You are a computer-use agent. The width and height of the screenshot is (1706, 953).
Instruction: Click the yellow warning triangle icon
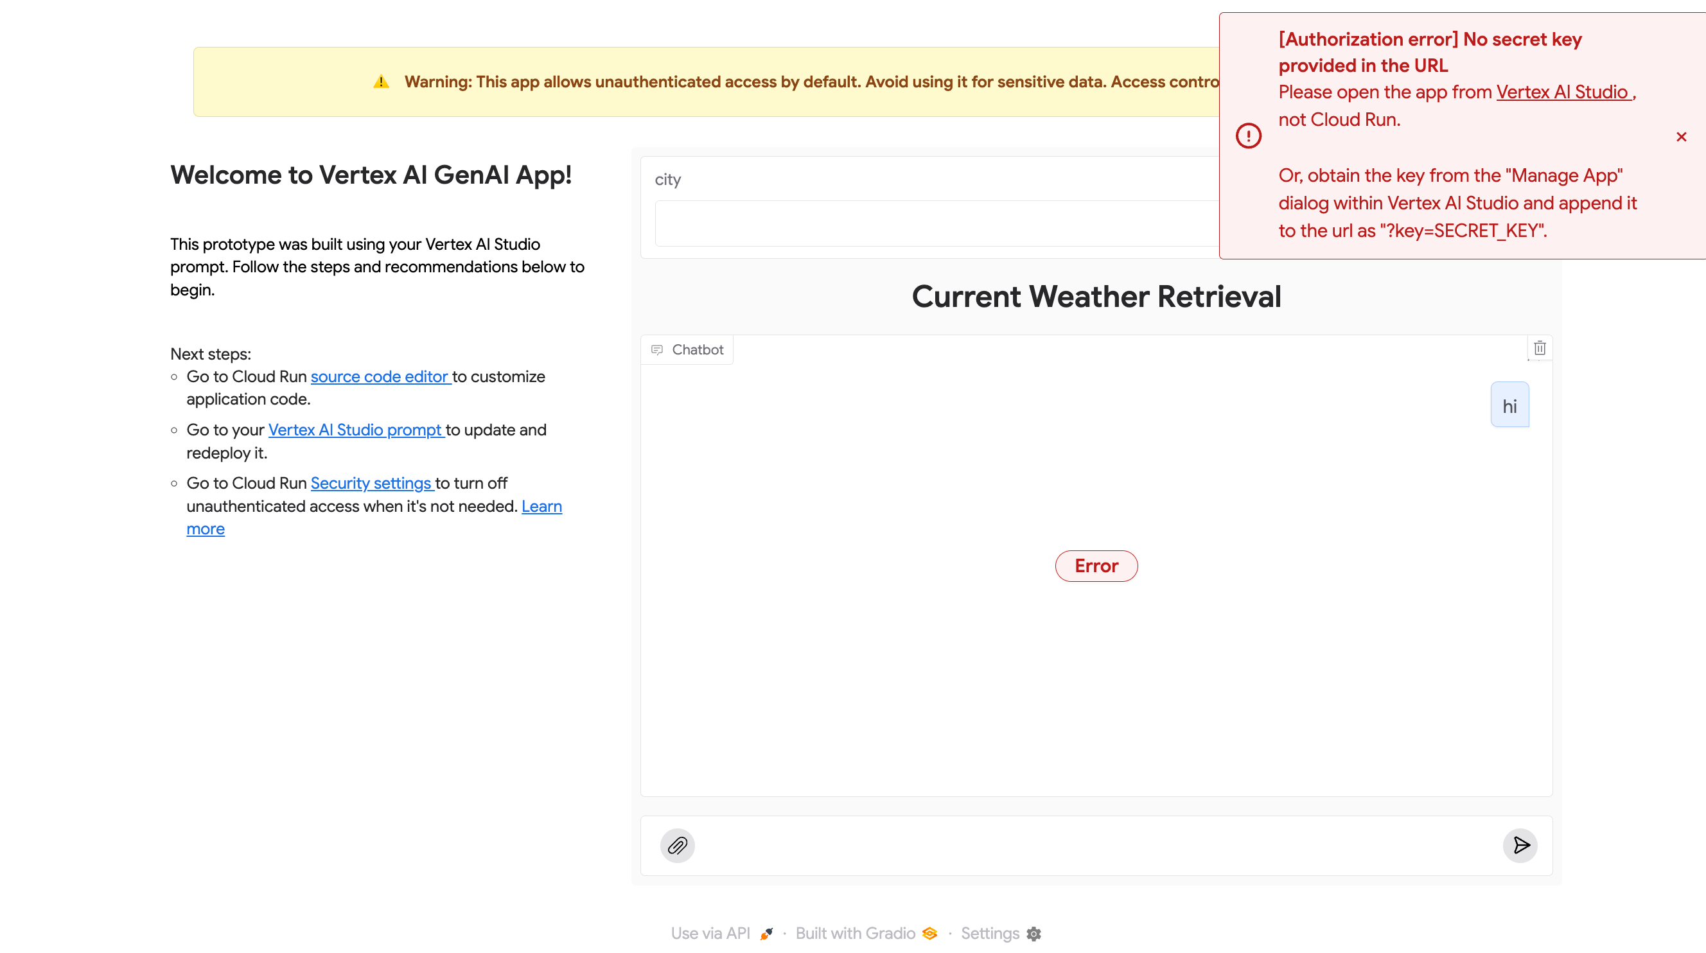[x=381, y=82]
